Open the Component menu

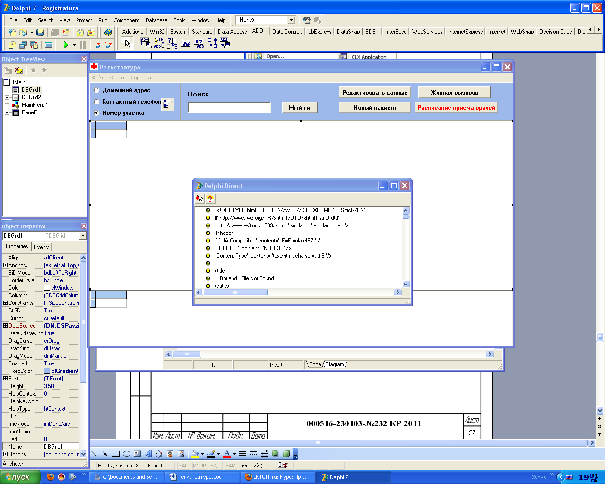126,20
